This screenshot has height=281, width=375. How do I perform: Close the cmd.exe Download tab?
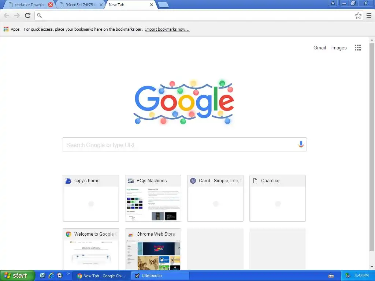(x=51, y=5)
